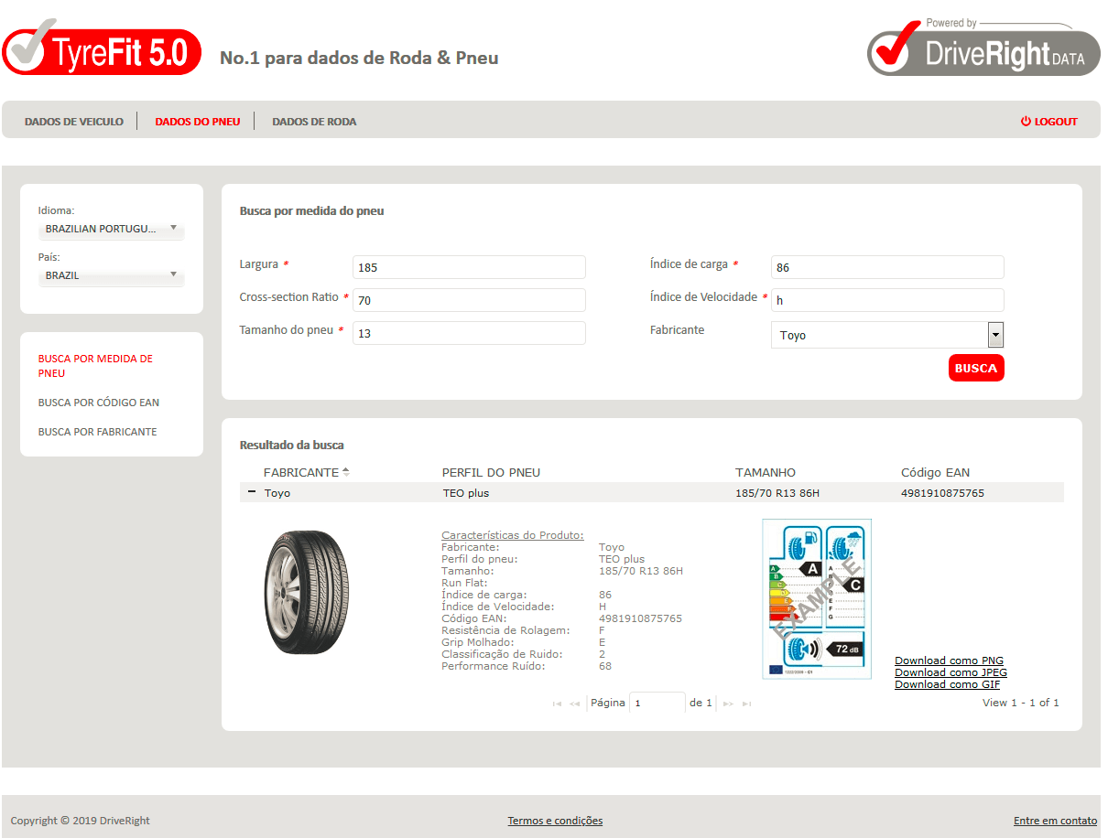Click the Copyright 2019 DriveRight text

pyautogui.click(x=81, y=821)
